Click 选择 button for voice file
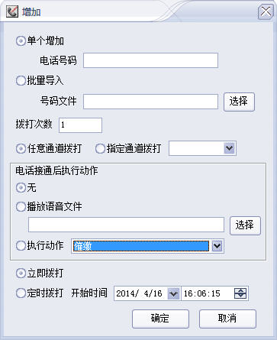 245,225
